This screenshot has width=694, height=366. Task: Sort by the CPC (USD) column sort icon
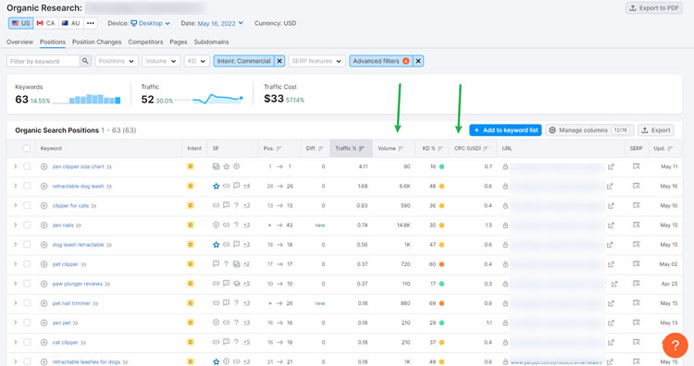click(486, 149)
